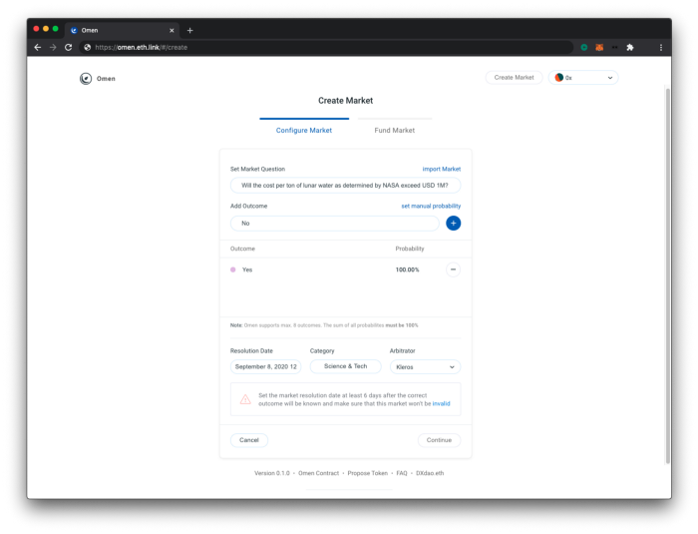Image resolution: width=698 pixels, height=534 pixels.
Task: Switch to the Fund Market step
Action: 394,131
